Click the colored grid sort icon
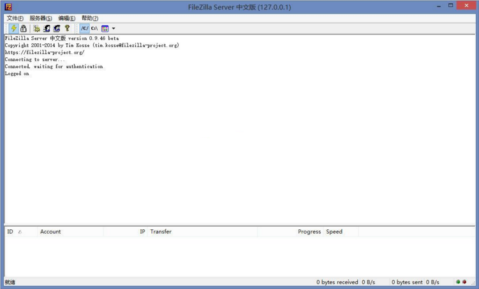The height and width of the screenshot is (289, 479). click(x=105, y=29)
